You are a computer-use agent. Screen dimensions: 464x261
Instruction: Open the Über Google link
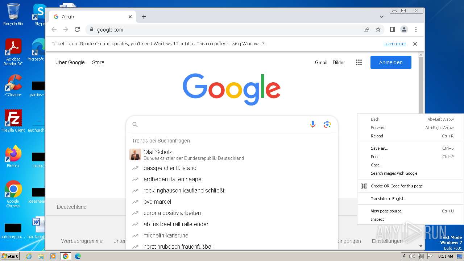point(70,62)
